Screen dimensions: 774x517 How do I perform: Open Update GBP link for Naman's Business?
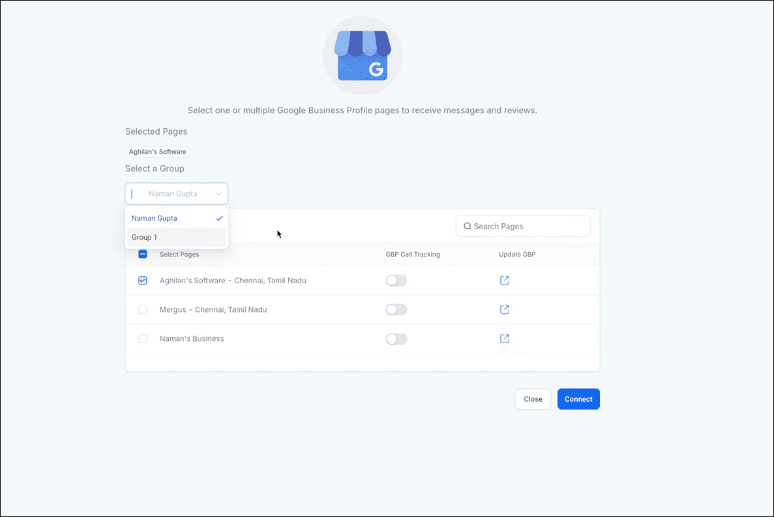504,339
